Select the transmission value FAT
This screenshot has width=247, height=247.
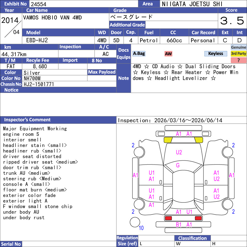[11, 66]
